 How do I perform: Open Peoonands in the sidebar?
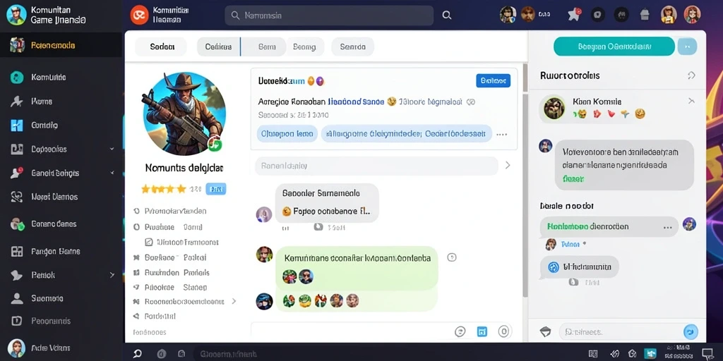[51, 321]
